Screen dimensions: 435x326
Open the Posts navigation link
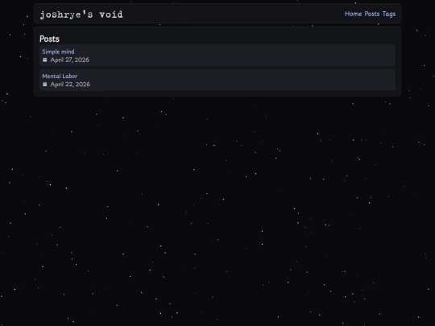[x=371, y=14]
